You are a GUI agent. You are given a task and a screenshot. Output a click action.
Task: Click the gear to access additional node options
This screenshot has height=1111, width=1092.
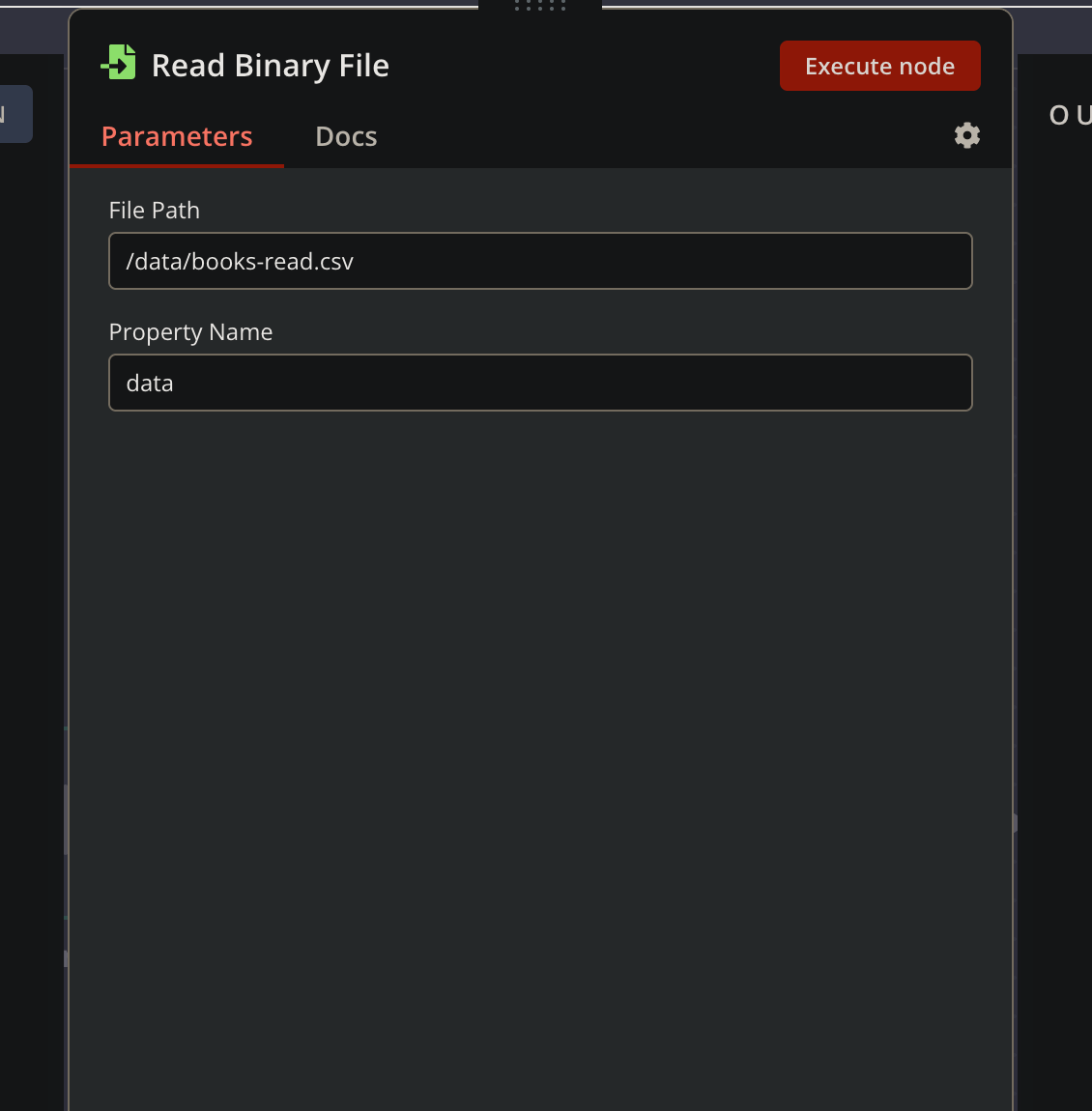tap(966, 135)
